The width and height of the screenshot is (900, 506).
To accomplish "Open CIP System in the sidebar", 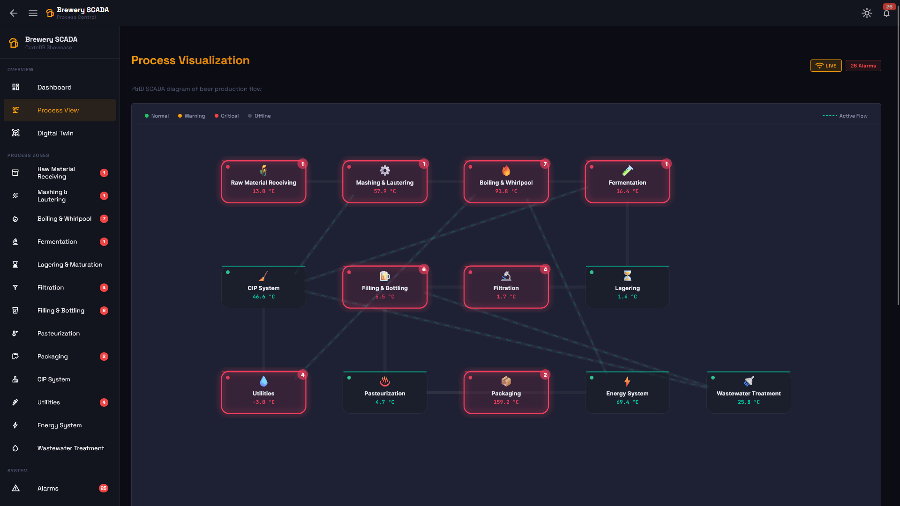I will (x=60, y=379).
